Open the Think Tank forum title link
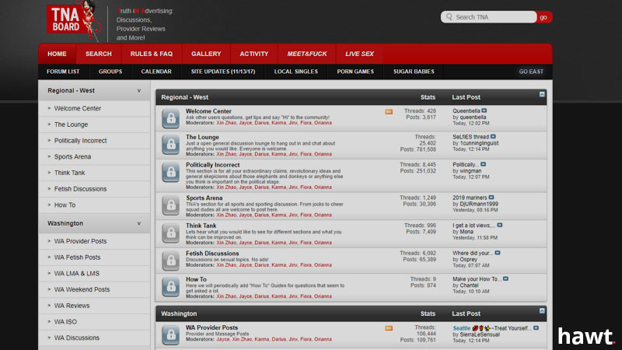622x350 pixels. tap(201, 226)
